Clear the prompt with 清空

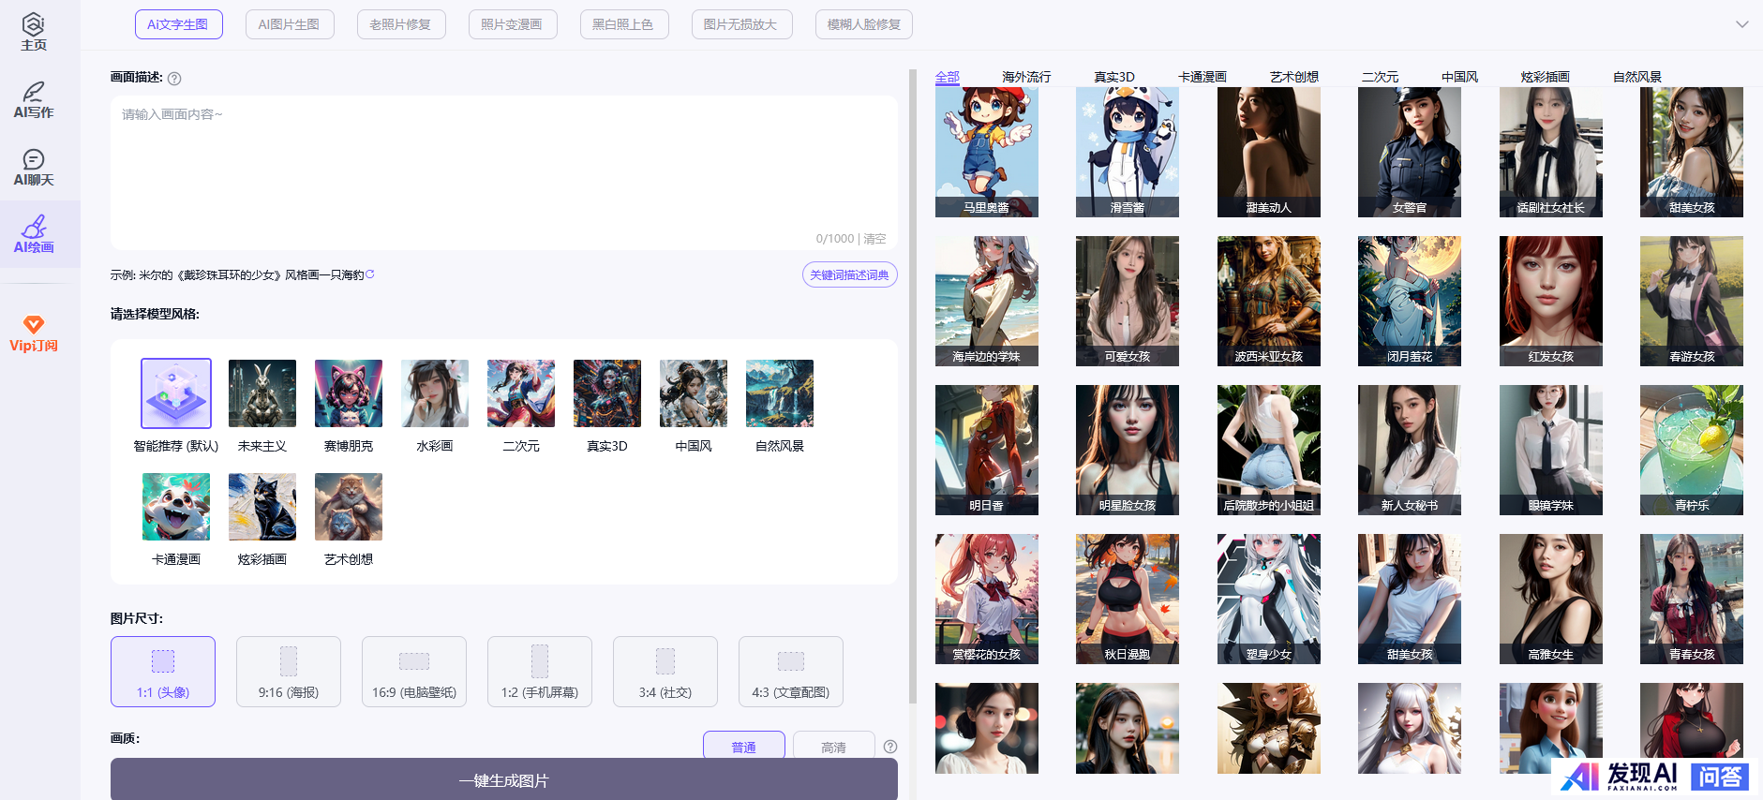click(x=874, y=239)
